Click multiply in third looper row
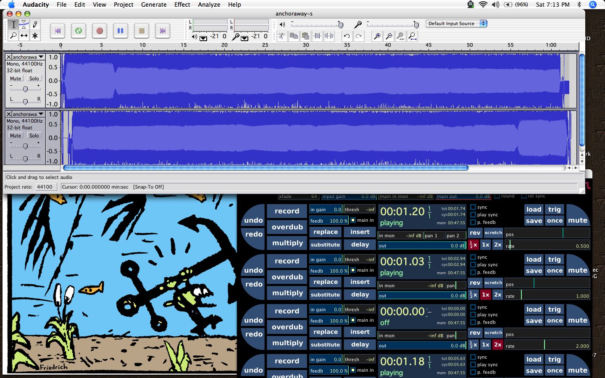 pos(287,343)
